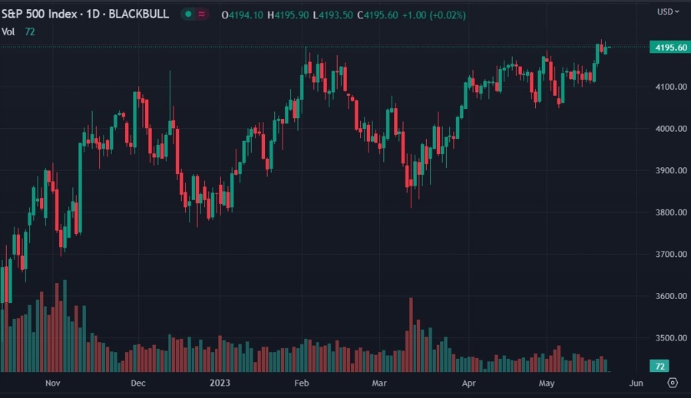
Task: Click the 3900.00 price axis label
Action: pyautogui.click(x=671, y=170)
